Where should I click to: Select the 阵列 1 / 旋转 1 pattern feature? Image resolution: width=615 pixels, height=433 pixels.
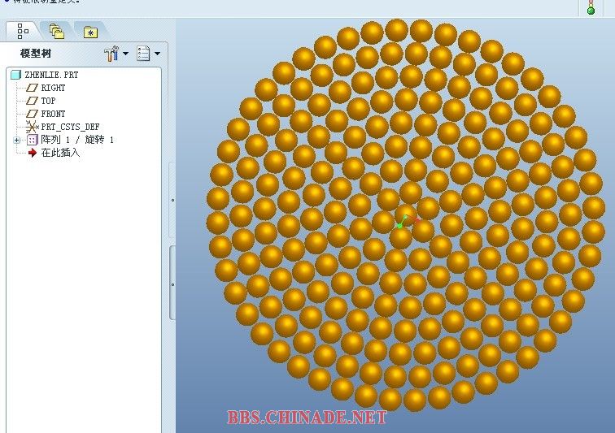tap(77, 140)
